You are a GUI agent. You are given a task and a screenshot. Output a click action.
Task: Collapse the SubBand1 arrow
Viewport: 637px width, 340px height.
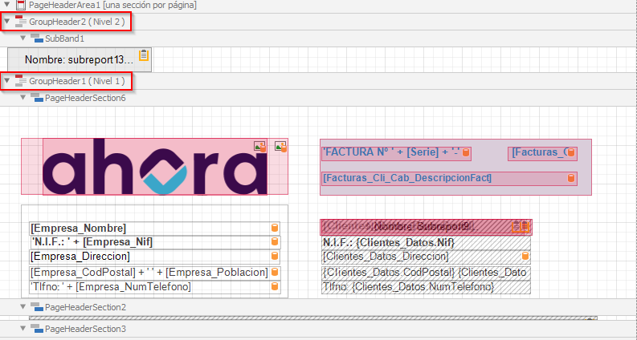click(x=22, y=38)
